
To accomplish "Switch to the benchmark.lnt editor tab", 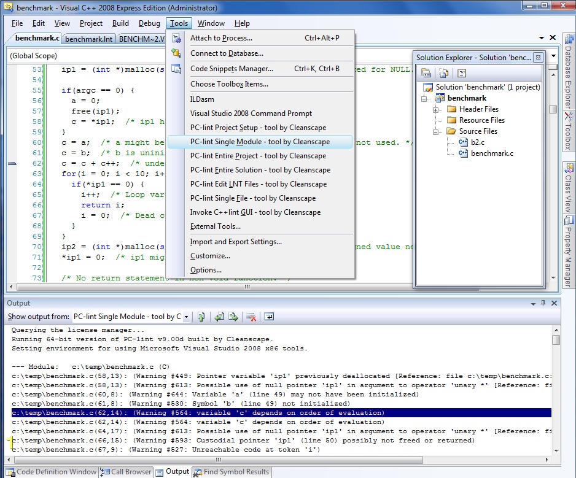I will click(x=88, y=39).
